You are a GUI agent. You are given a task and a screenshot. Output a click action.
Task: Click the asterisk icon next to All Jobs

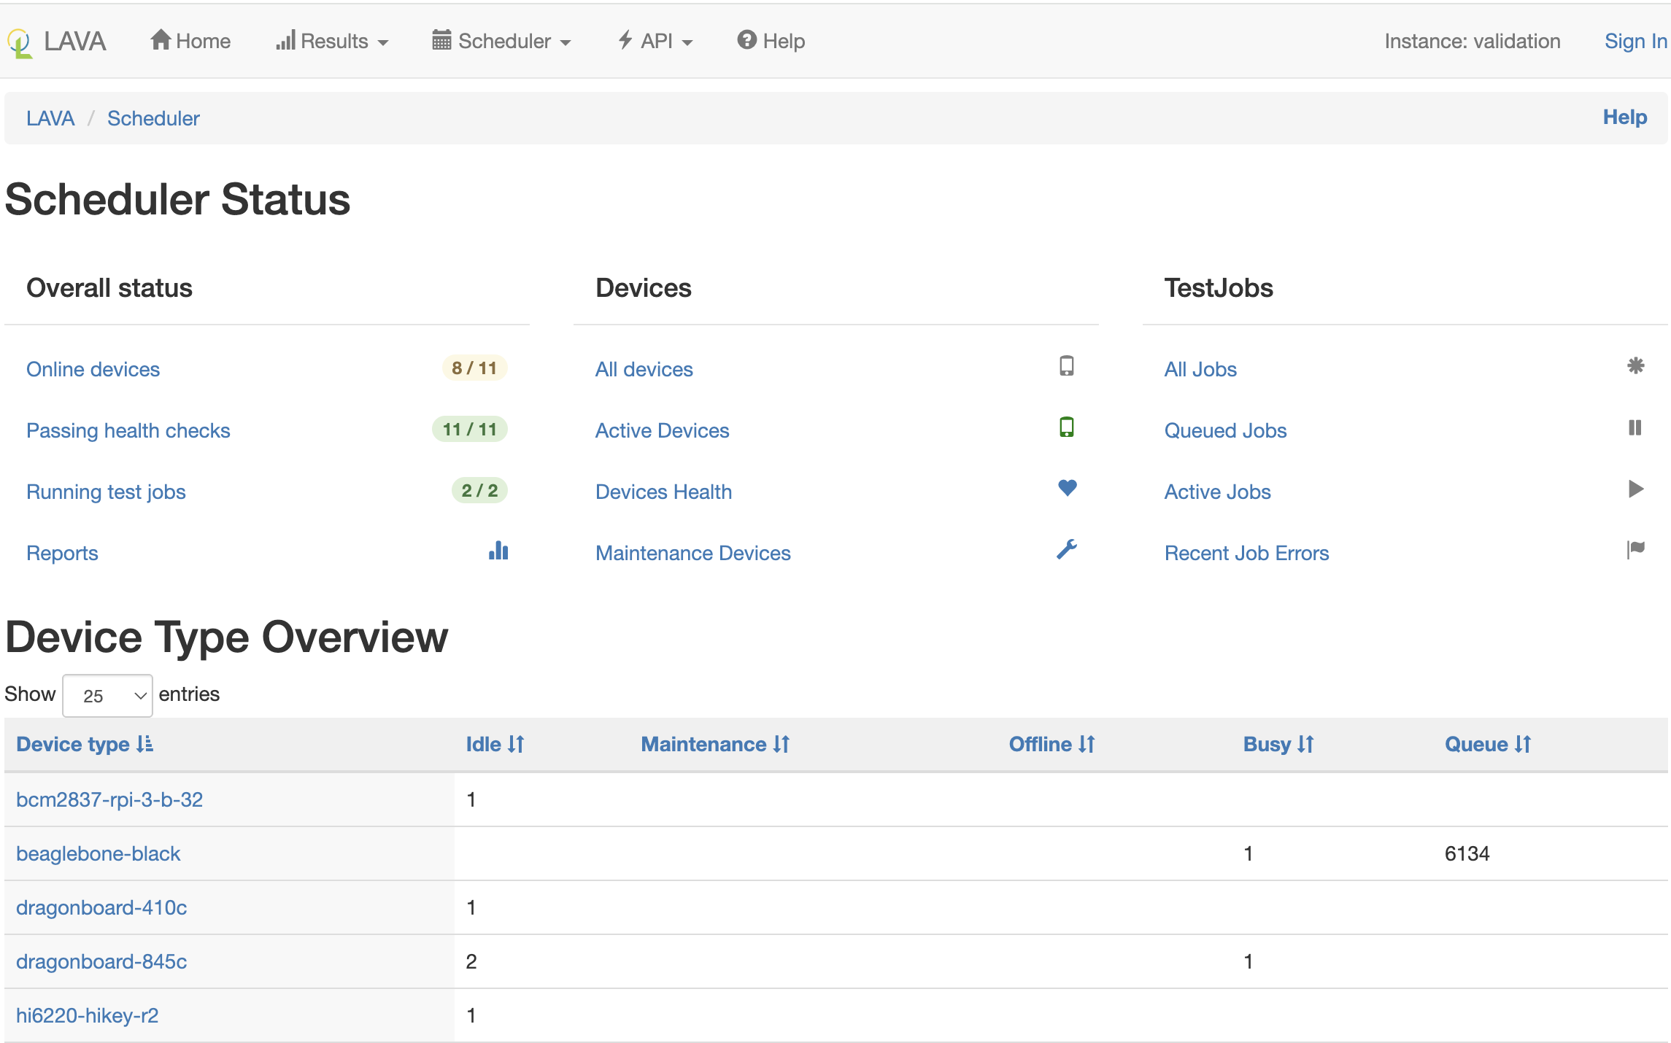coord(1636,368)
